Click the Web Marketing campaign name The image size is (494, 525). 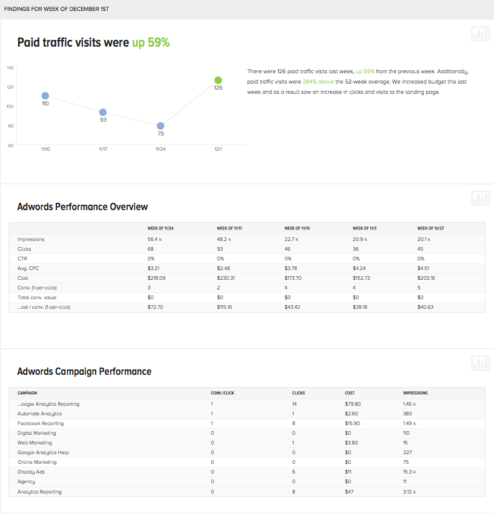[x=35, y=443]
